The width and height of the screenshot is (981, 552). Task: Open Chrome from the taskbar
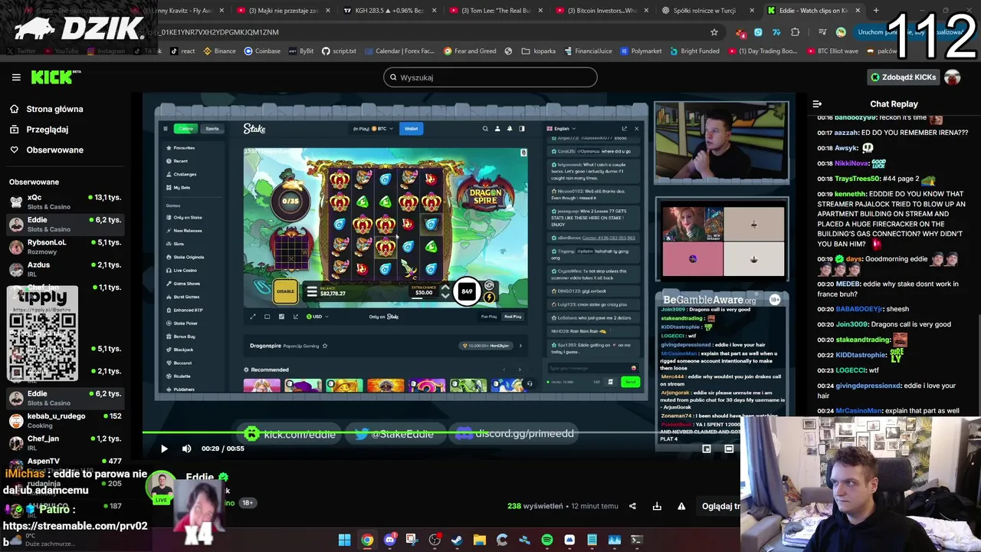click(x=367, y=540)
